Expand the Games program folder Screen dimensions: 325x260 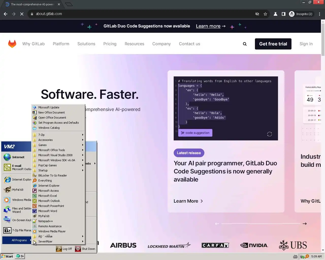[58, 145]
